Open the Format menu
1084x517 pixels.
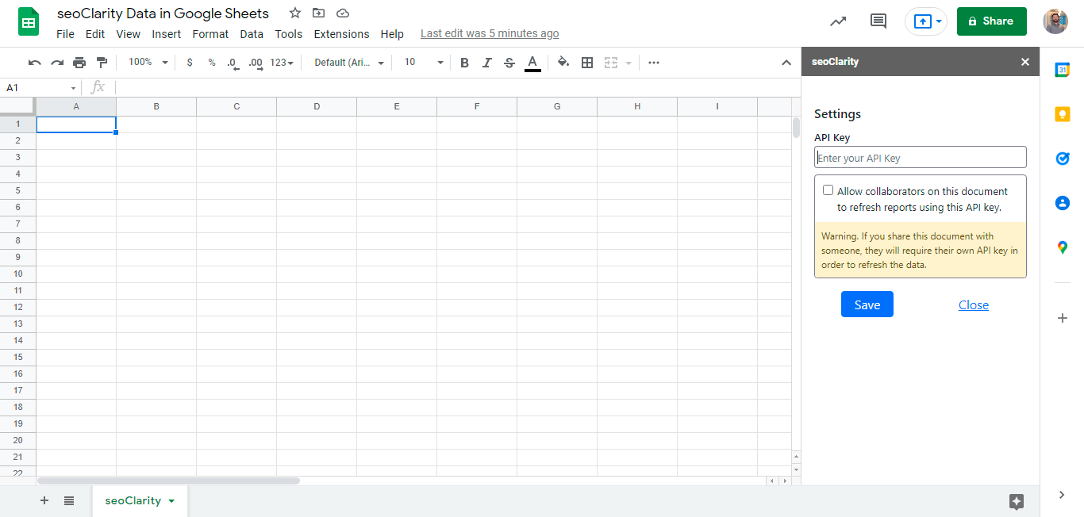(210, 34)
